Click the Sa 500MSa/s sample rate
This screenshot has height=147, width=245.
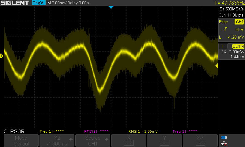232,9
